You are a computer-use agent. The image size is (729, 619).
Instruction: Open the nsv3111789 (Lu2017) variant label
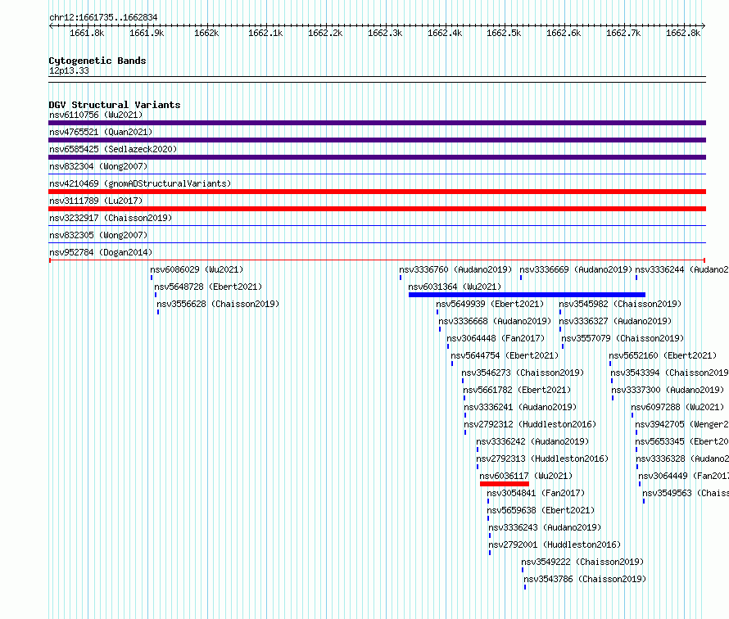(96, 201)
